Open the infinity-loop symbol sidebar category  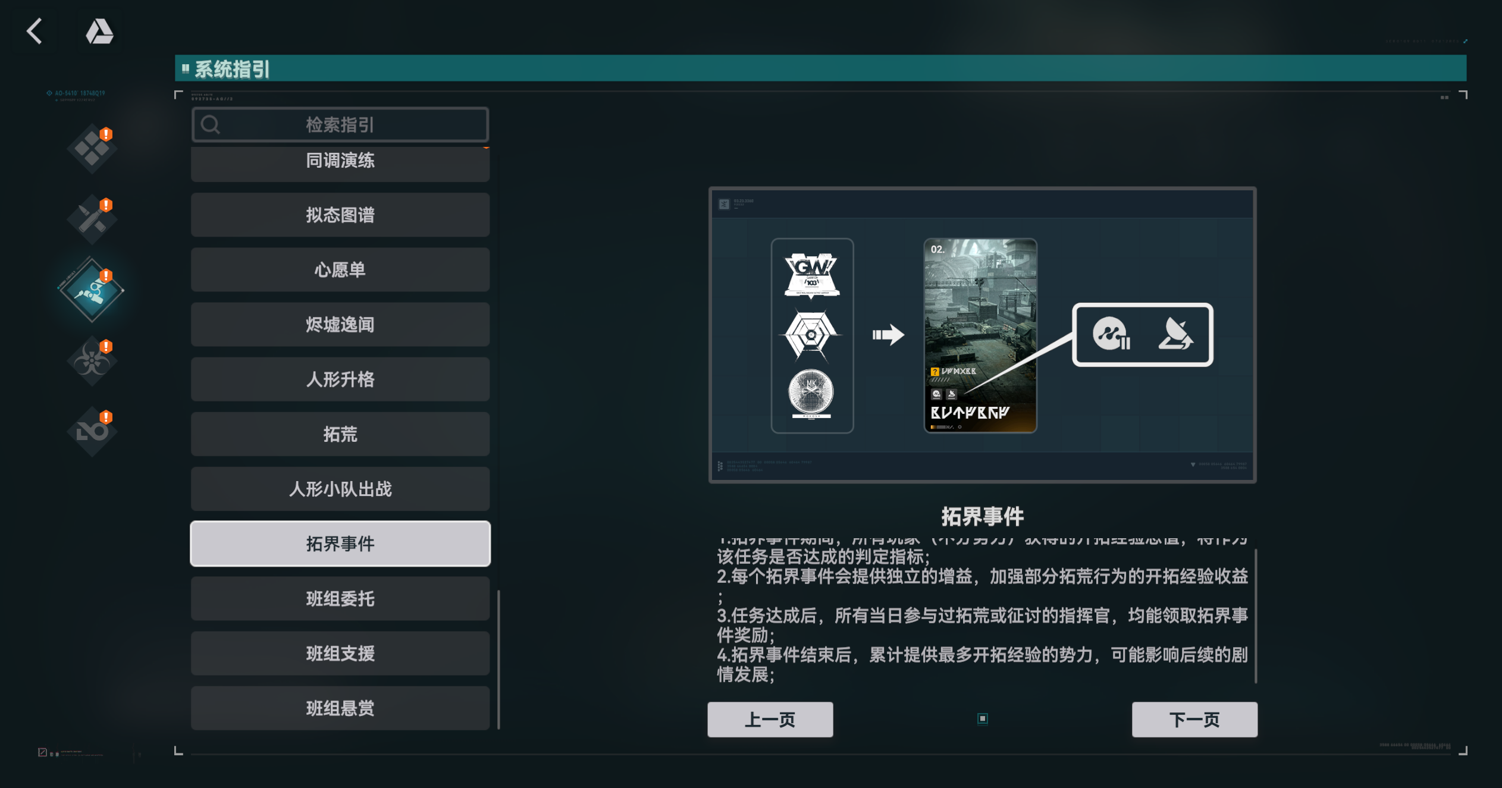pos(92,431)
